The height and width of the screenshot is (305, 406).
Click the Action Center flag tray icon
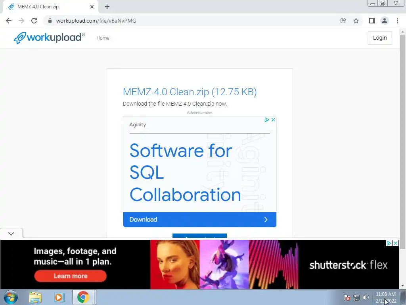pos(347,297)
